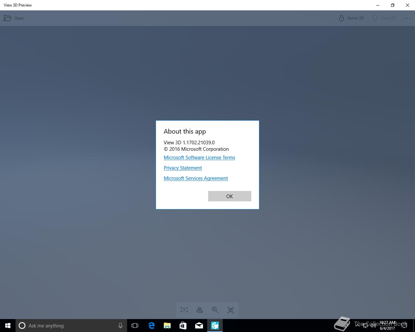Click the help bracket icon in bottom toolbar

click(x=184, y=310)
